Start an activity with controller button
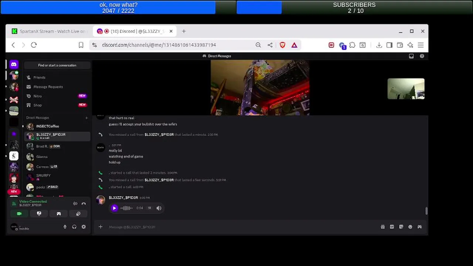The height and width of the screenshot is (266, 473). (58, 214)
